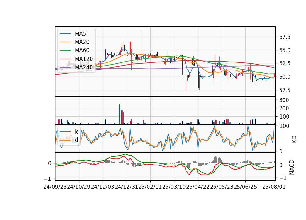Click the blue MA5 legend line sample
The image size is (306, 220).
(65, 34)
